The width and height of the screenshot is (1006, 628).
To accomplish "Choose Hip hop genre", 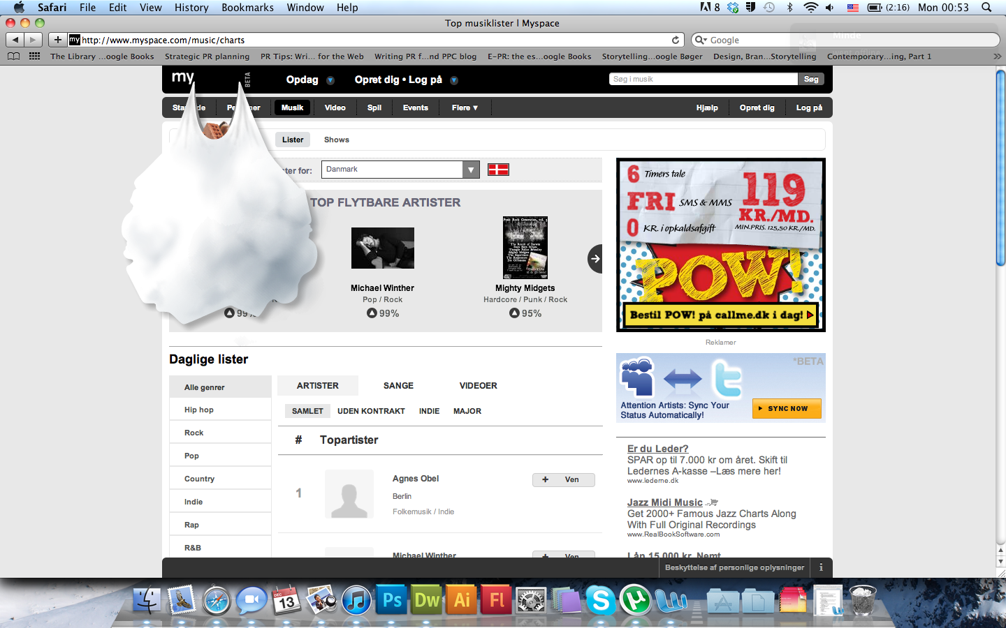I will click(x=220, y=410).
